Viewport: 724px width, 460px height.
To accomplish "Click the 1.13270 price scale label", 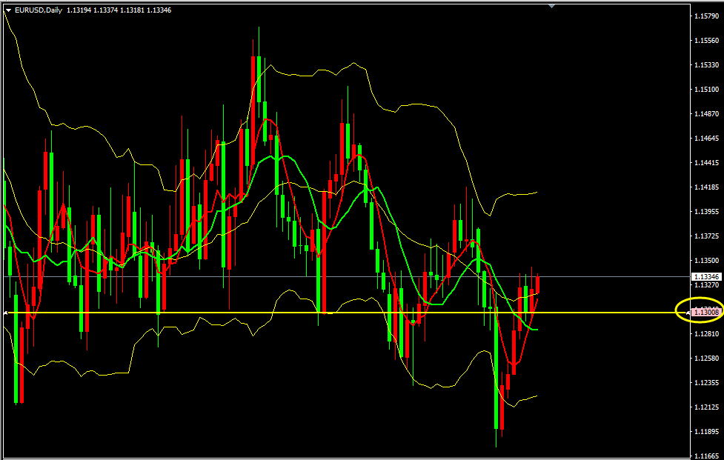I will pos(706,285).
